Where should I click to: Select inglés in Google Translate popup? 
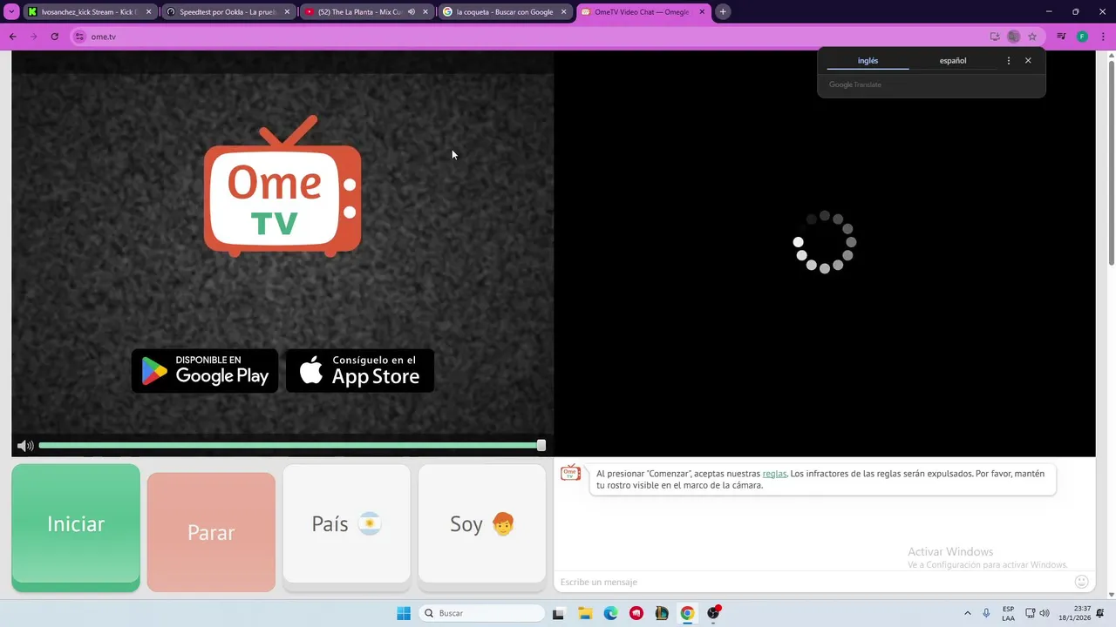coord(868,61)
